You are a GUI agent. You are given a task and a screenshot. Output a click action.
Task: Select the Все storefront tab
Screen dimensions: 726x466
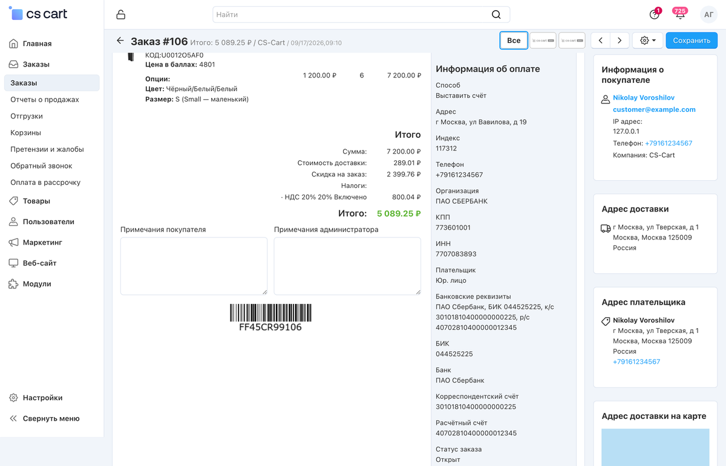click(x=514, y=40)
